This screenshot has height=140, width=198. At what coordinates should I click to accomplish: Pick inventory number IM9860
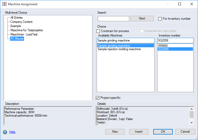(x=163, y=45)
